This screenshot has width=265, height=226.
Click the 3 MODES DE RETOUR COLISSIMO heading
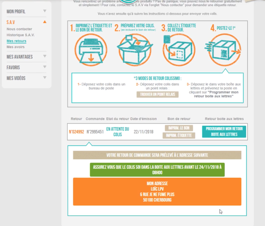(x=158, y=78)
